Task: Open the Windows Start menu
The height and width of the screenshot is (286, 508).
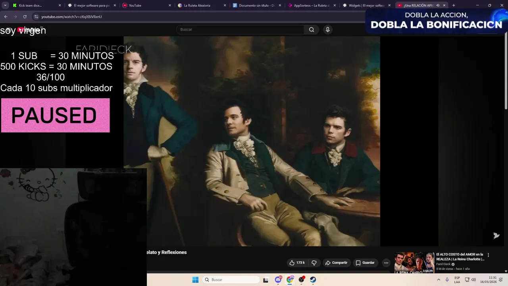Action: (x=195, y=280)
